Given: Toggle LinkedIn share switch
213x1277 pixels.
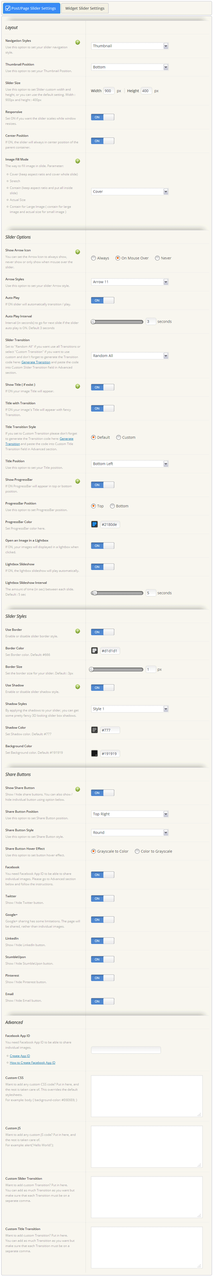Looking at the screenshot, I should coord(103,941).
